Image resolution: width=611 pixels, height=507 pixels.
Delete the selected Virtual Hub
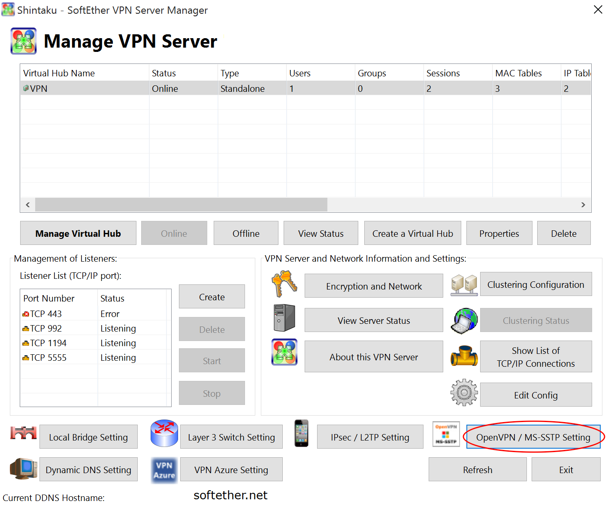tap(564, 233)
